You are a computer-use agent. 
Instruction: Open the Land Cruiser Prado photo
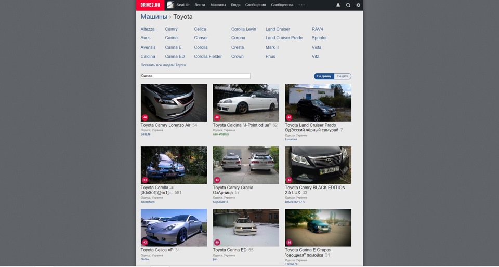click(318, 103)
